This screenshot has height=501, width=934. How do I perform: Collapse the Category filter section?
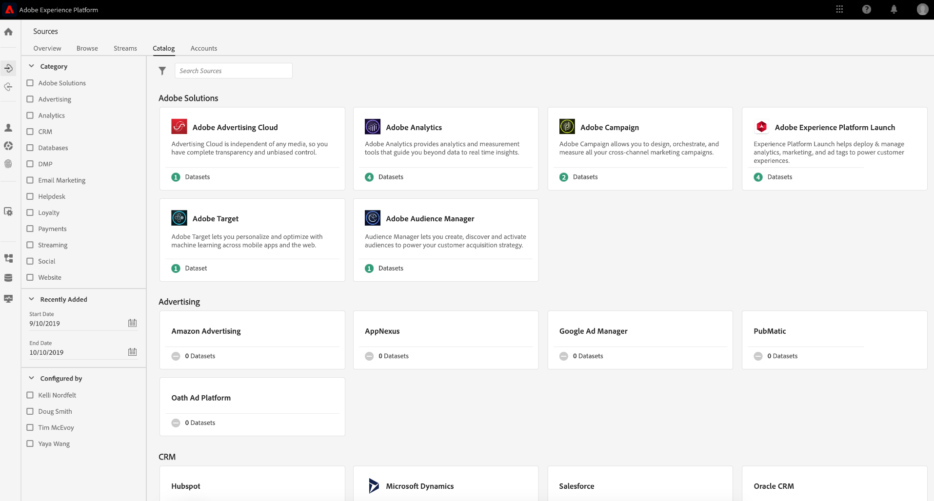click(31, 66)
